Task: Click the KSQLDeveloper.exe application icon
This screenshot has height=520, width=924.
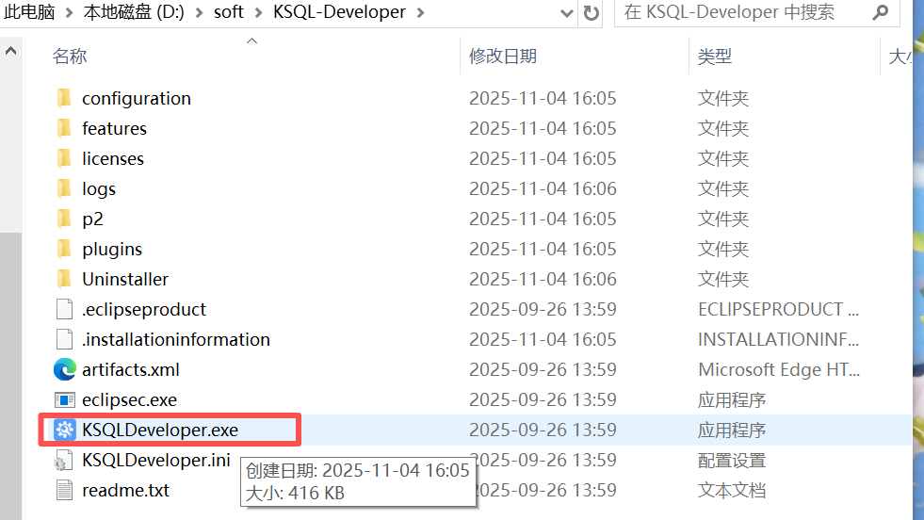Action: tap(64, 430)
